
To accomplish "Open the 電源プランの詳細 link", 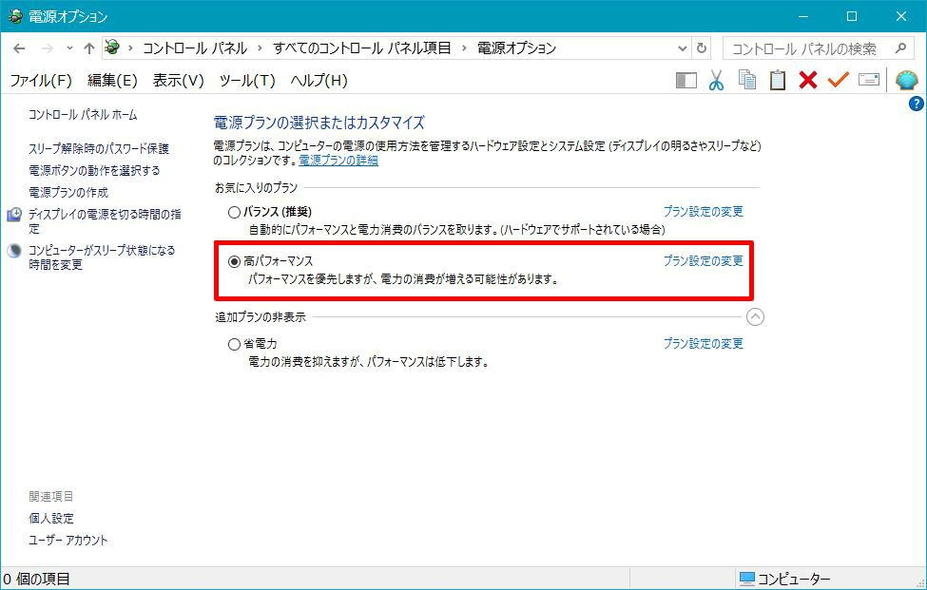I will (x=338, y=160).
